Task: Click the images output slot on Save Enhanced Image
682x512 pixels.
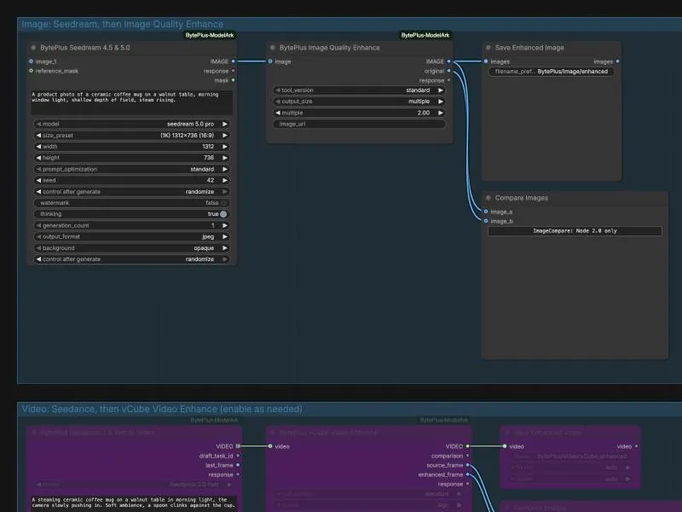Action: pyautogui.click(x=617, y=61)
